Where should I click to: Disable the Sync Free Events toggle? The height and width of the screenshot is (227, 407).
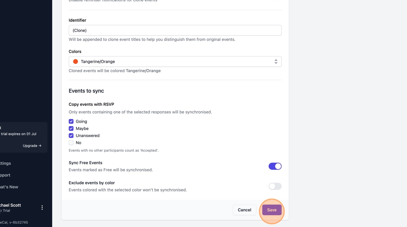[275, 166]
